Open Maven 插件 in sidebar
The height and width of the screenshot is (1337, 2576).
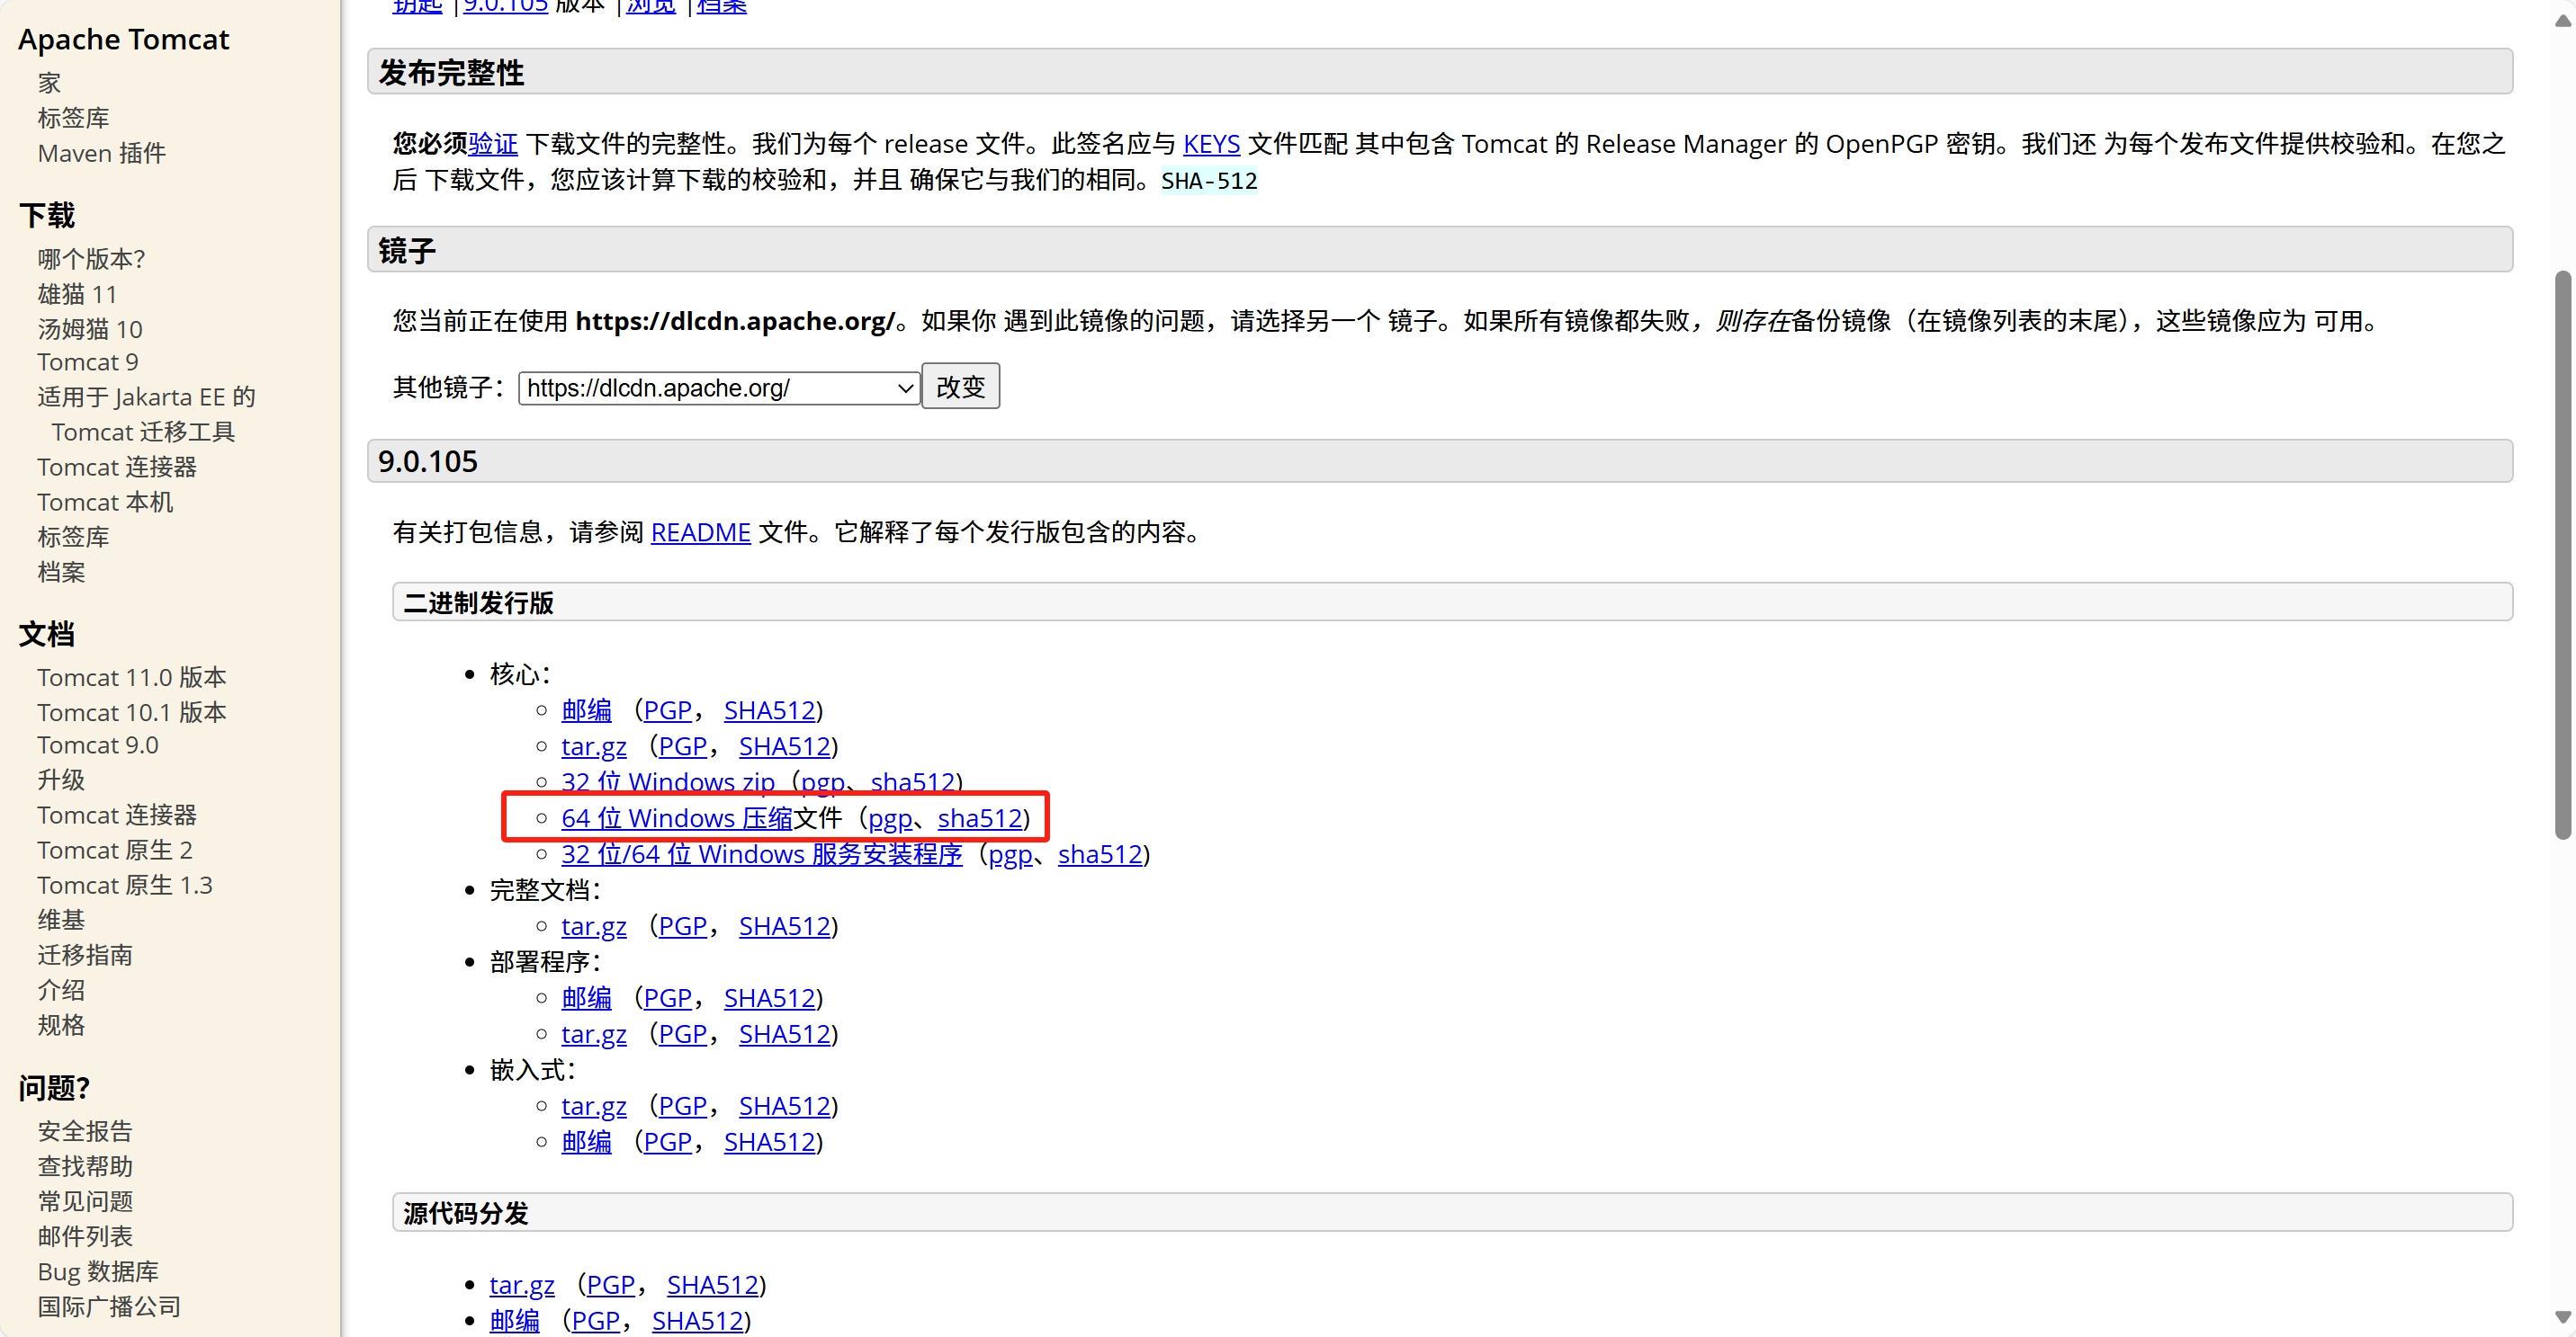pos(102,153)
